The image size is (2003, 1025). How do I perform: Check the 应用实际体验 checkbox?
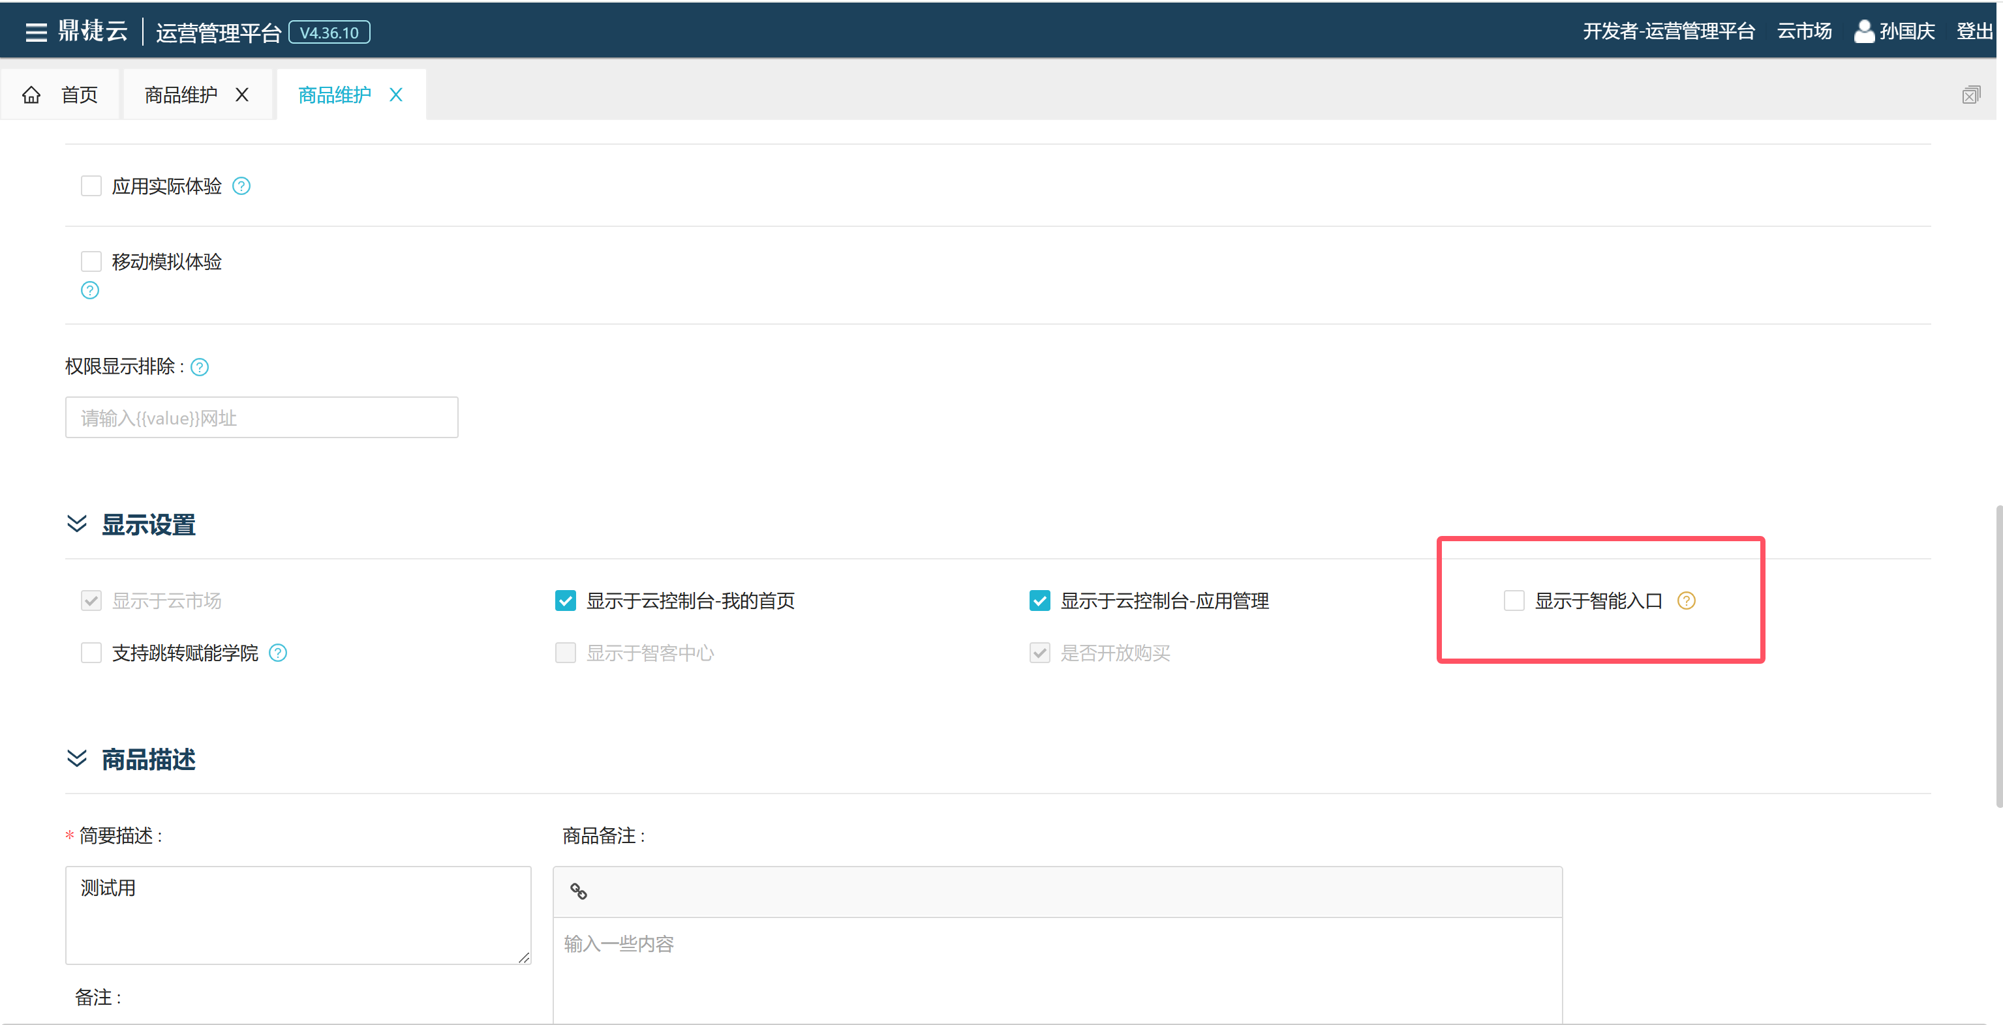click(x=91, y=186)
